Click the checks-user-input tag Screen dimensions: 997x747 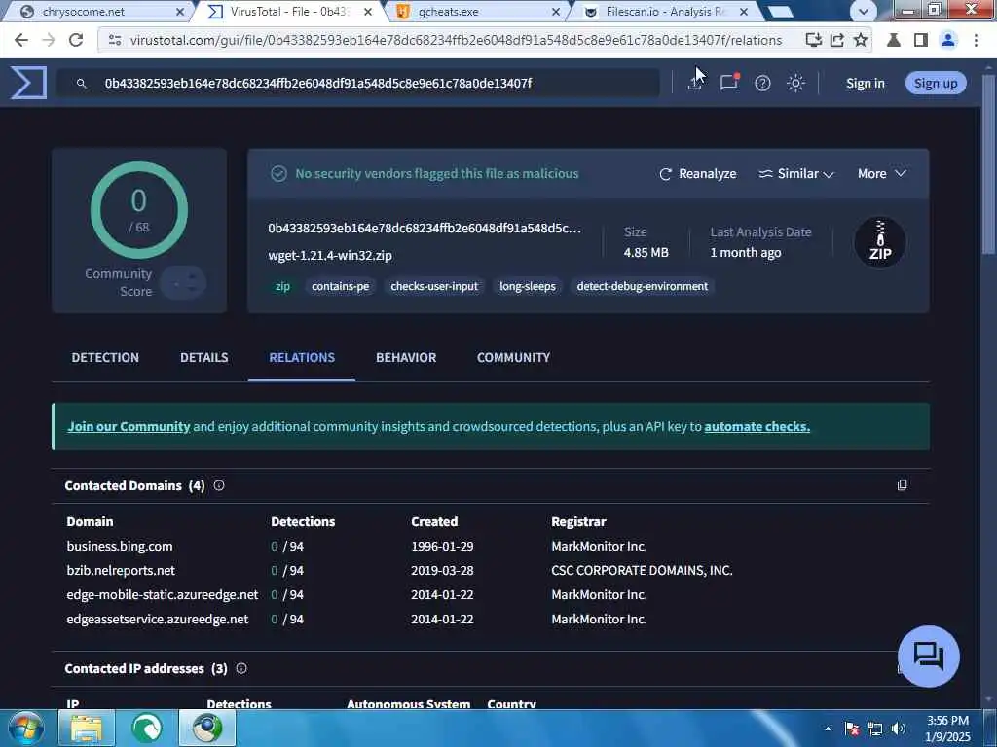coord(434,287)
